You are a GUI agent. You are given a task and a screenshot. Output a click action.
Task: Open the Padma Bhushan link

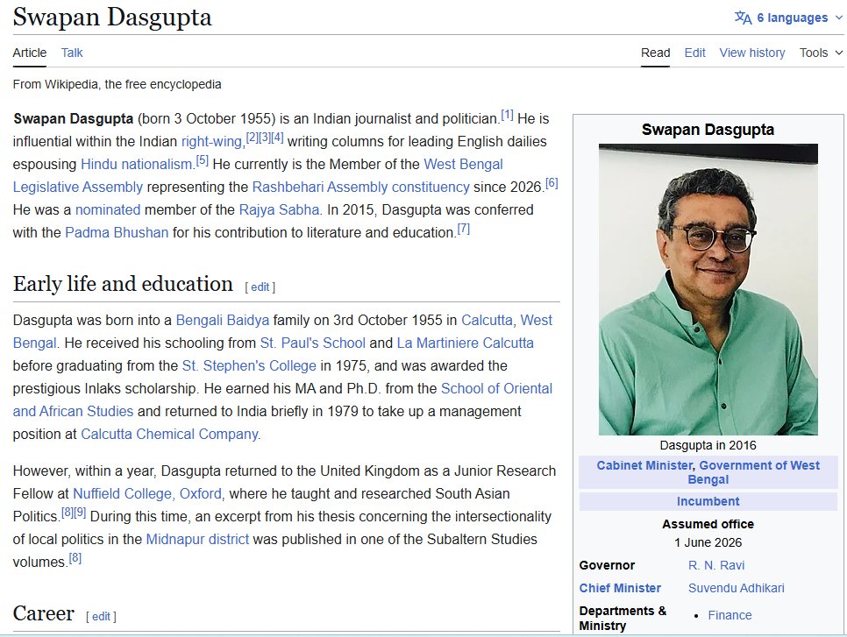[117, 233]
